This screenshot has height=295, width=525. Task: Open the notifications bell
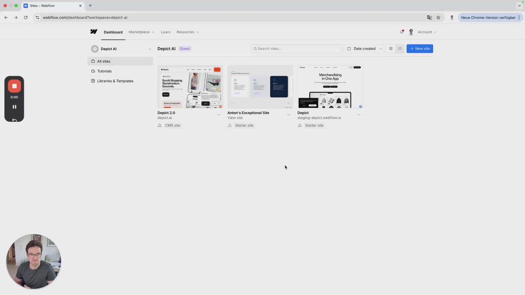coord(402,32)
